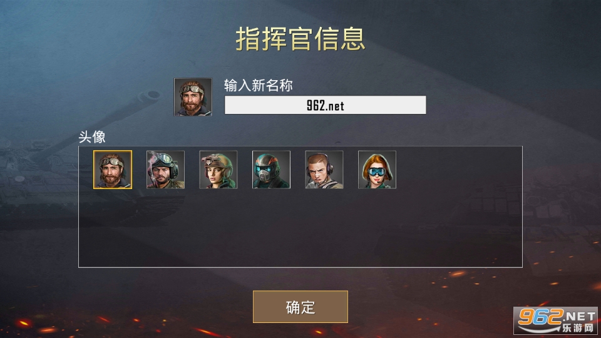Choose the headset-wearing male commander avatar
Screen dimensions: 601x338
[x=324, y=170]
